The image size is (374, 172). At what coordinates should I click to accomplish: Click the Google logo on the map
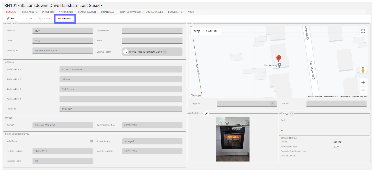click(196, 95)
